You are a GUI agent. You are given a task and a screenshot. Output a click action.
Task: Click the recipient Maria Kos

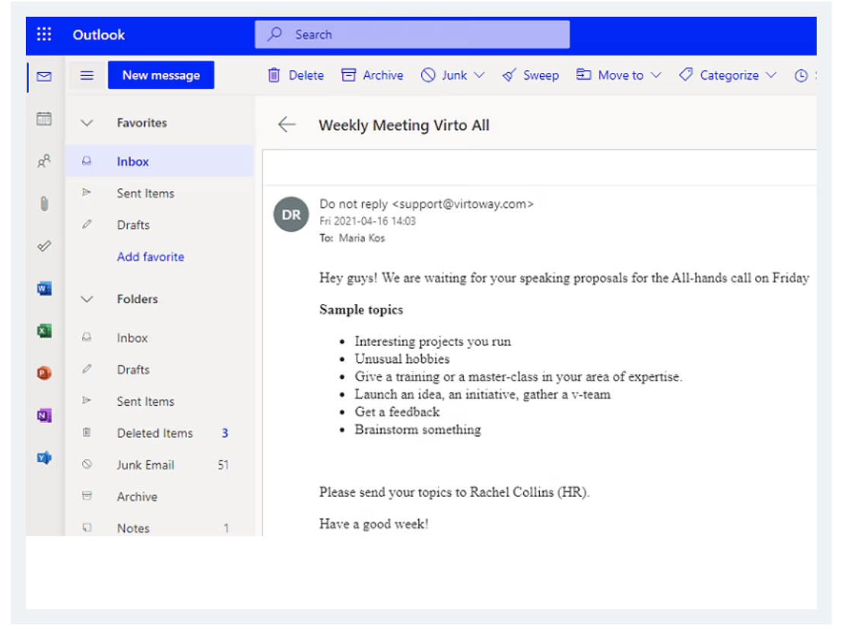(x=362, y=238)
